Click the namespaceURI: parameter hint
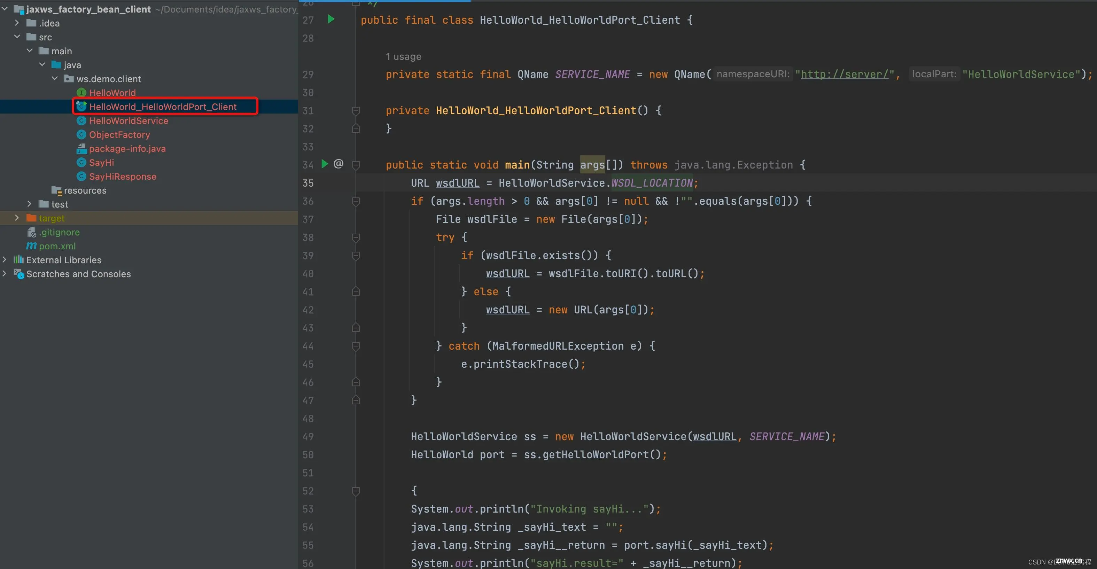 (x=753, y=74)
